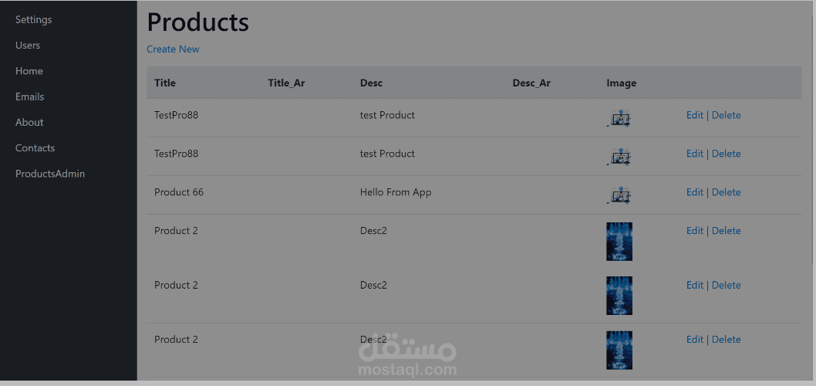Click the Title column header

165,83
